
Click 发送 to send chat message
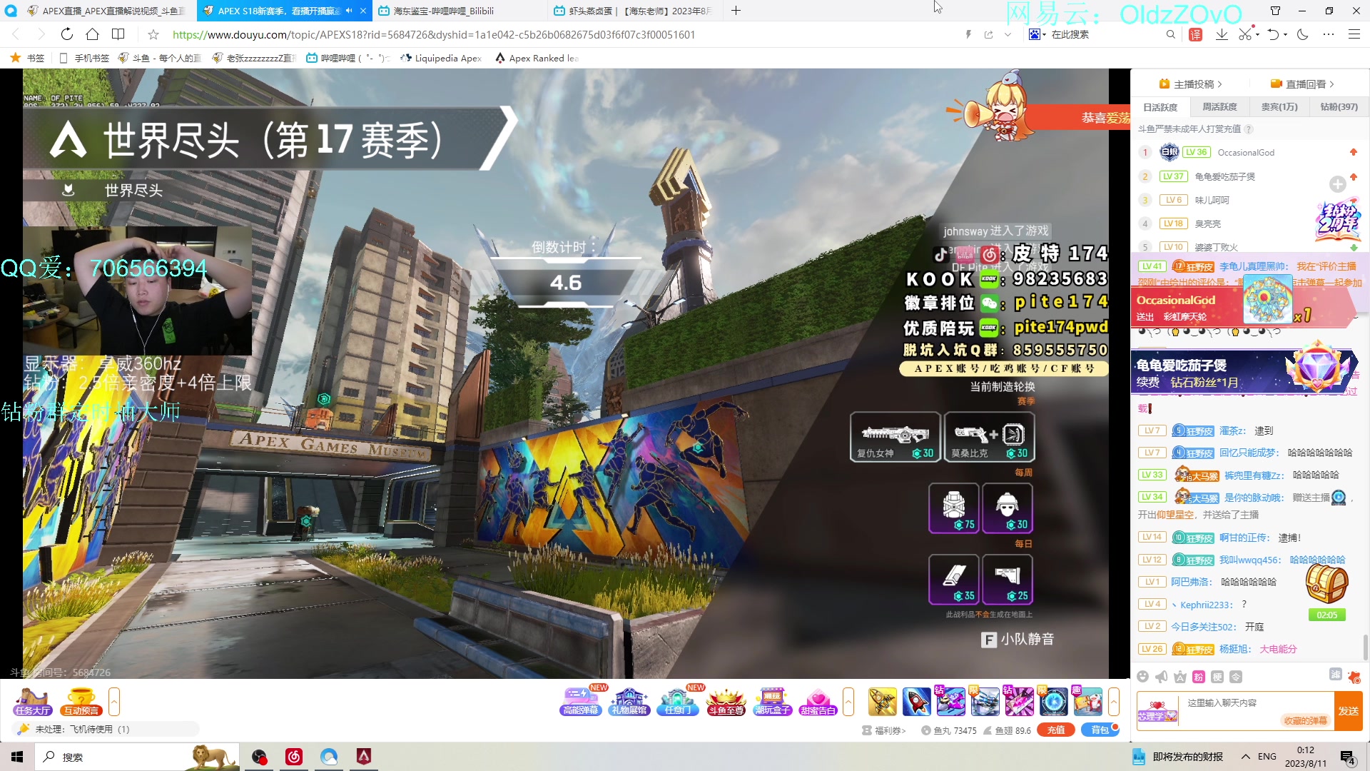pos(1348,711)
